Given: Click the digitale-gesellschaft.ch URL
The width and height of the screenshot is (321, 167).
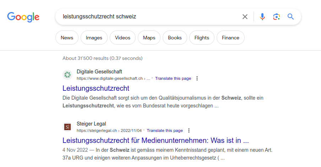Looking at the screenshot, I should pos(113,78).
